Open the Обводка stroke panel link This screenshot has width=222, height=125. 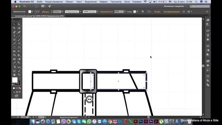45,12
